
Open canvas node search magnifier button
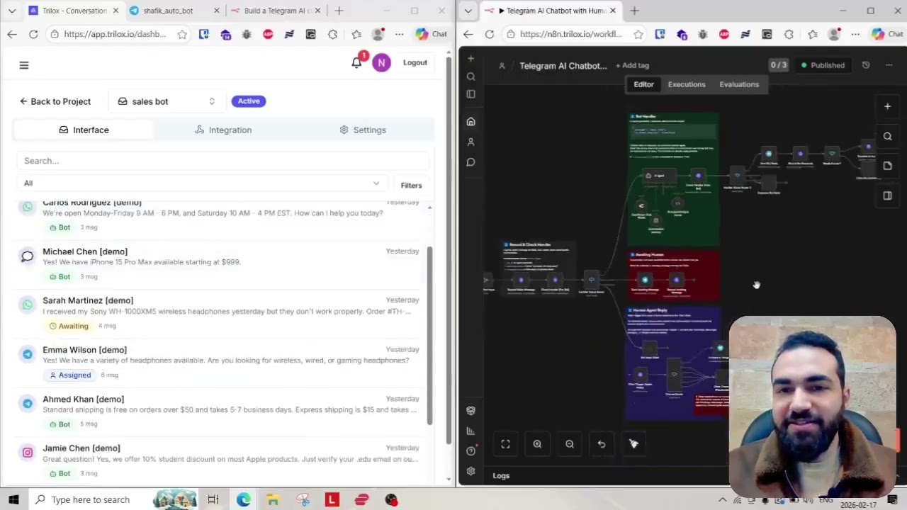tap(887, 136)
